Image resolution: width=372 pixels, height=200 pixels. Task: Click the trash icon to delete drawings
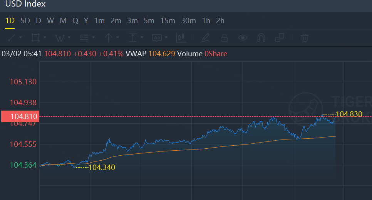[x=304, y=38]
